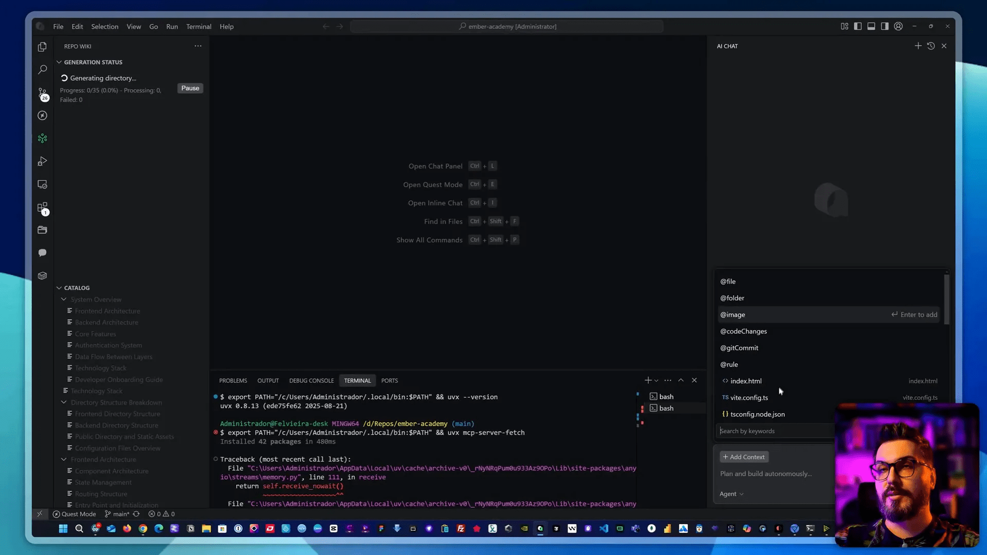
Task: Toggle bottom panel visibility
Action: (x=871, y=26)
